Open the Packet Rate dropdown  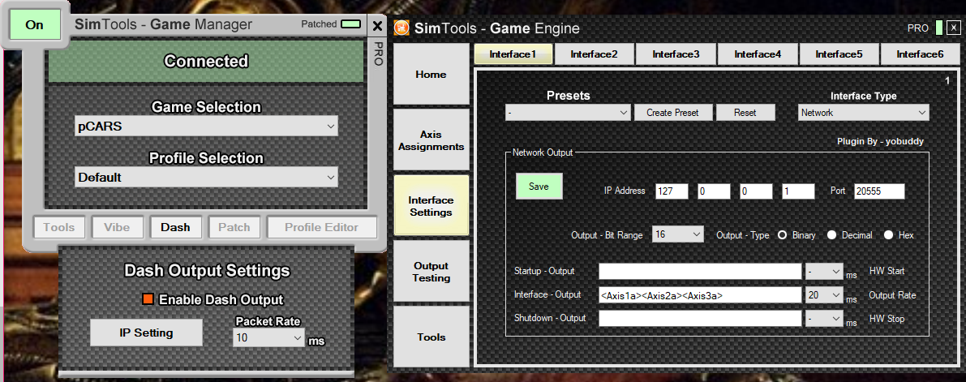point(268,337)
